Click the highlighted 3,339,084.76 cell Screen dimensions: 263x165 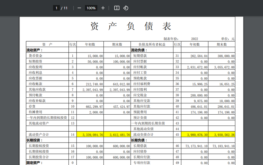point(90,135)
